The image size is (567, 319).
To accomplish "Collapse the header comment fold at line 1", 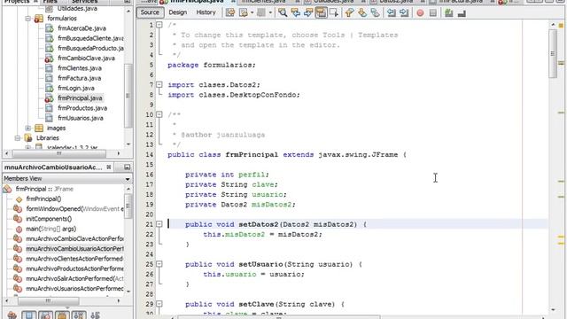I will click(x=159, y=25).
